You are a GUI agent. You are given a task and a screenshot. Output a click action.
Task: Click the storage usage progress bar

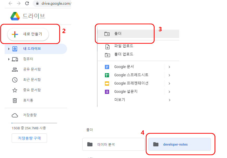pyautogui.click(x=35, y=123)
